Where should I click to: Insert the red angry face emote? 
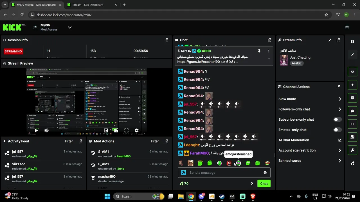click(229, 163)
